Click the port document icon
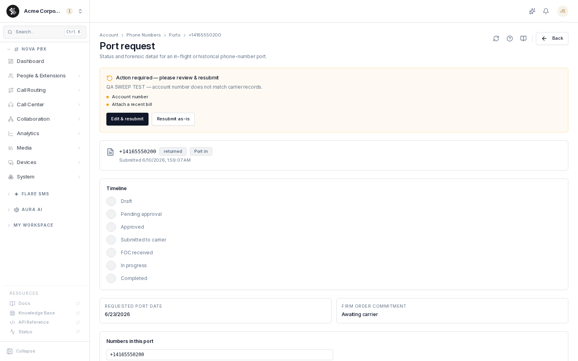The width and height of the screenshot is (578, 361). (110, 152)
